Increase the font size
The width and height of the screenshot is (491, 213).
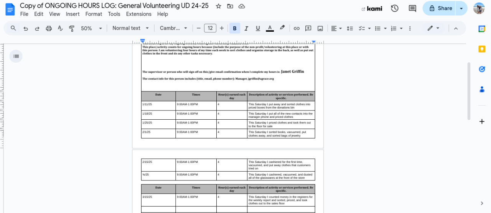pos(222,28)
